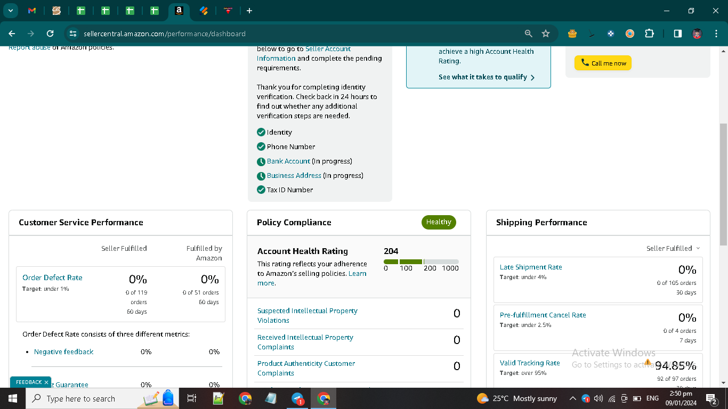The height and width of the screenshot is (409, 728).
Task: Open the Extensions puzzle menu
Action: click(649, 34)
